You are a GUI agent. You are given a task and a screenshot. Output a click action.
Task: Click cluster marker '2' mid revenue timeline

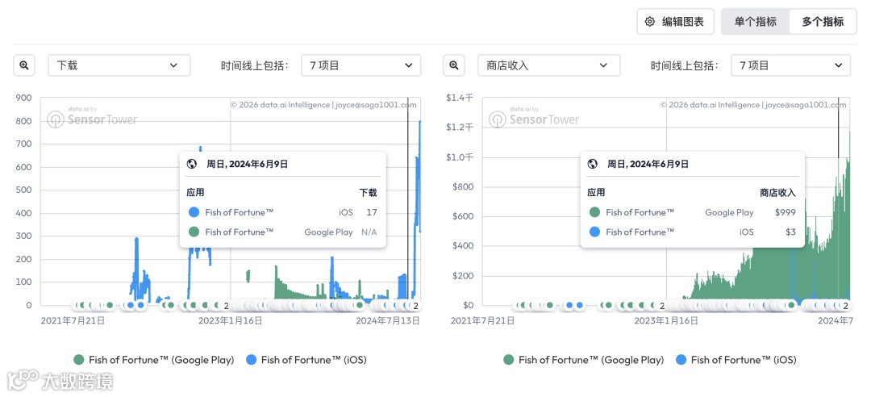(x=661, y=305)
